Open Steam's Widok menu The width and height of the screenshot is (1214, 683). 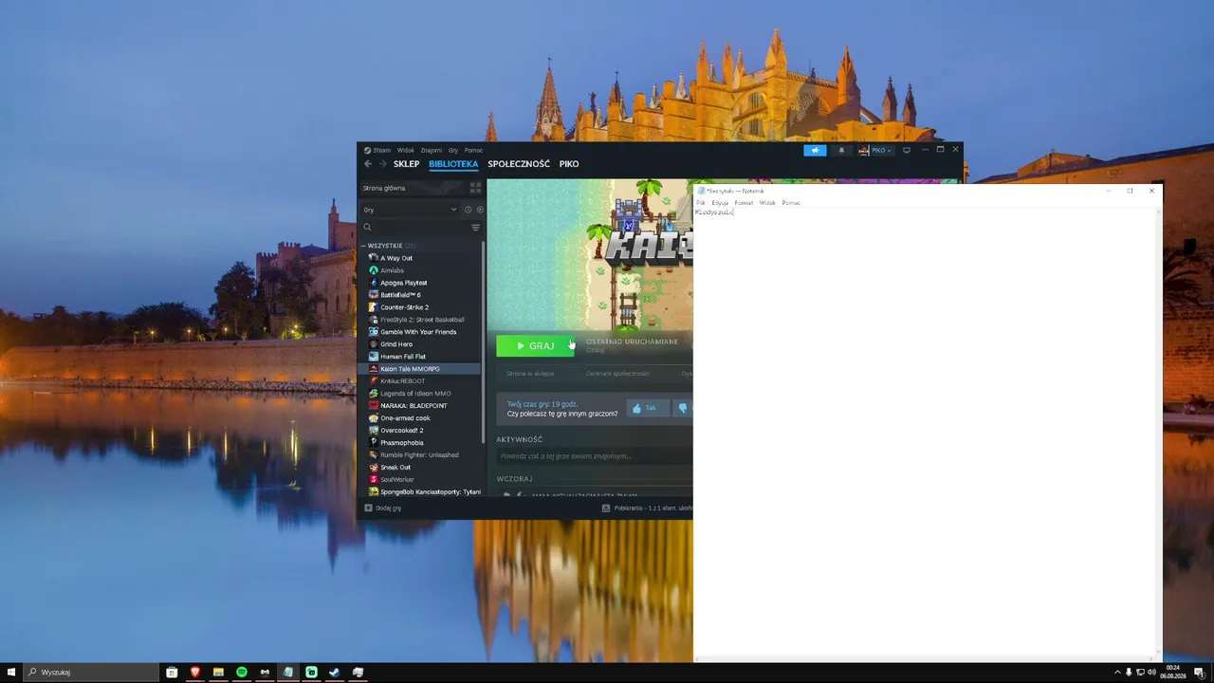[x=406, y=150]
